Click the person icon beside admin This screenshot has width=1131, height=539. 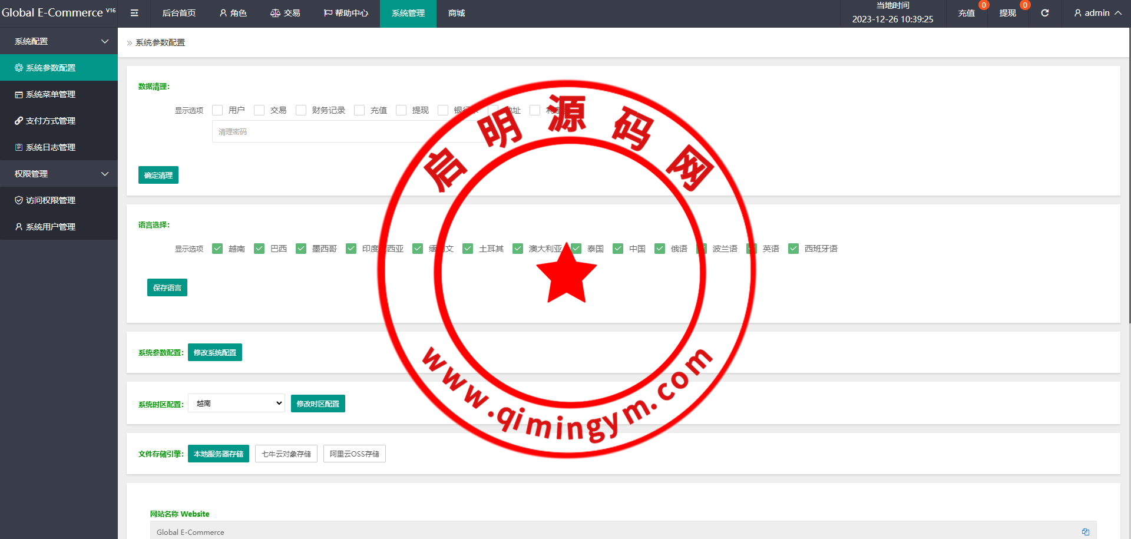(1078, 13)
